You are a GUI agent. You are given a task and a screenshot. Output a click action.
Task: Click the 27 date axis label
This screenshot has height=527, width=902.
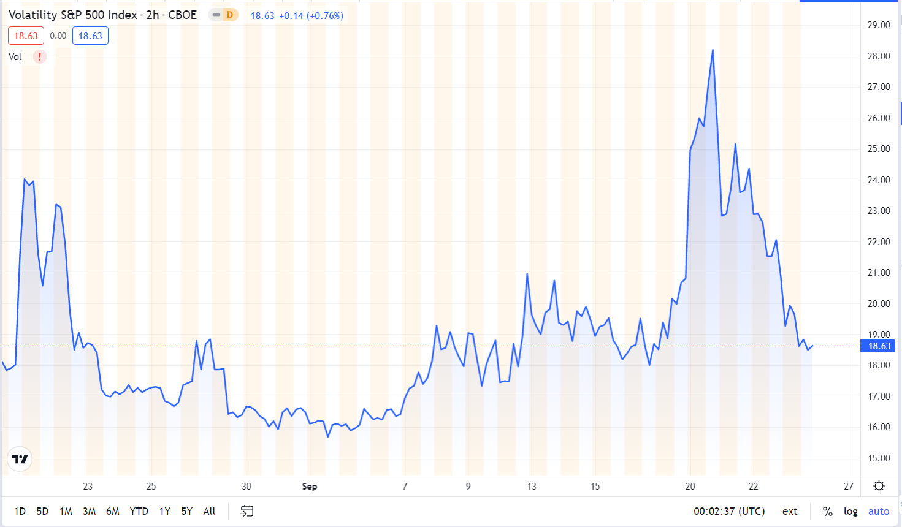pyautogui.click(x=849, y=487)
